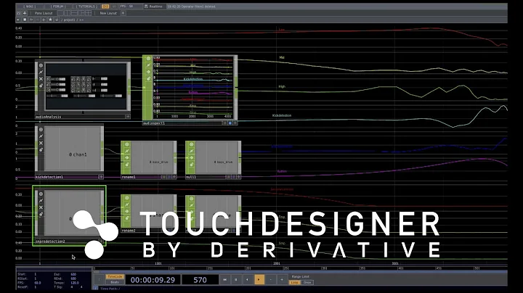Open the pane type dropdown arrow
This screenshot has width=523, height=293.
click(x=18, y=20)
